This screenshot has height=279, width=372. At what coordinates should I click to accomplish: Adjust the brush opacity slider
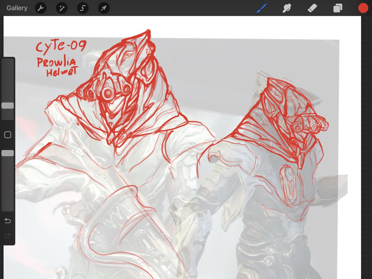coord(8,153)
